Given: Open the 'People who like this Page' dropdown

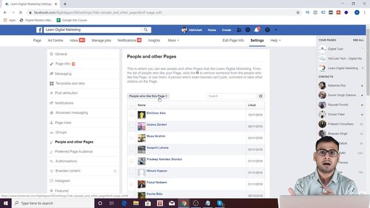Looking at the screenshot, I should point(148,96).
